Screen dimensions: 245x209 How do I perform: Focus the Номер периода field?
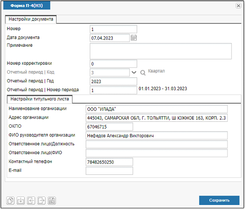[x=113, y=90]
